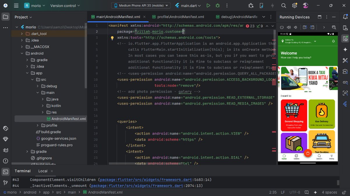Open Terminal tool window icon in left sidebar
Screen dimensions: 350x196
tap(6, 172)
